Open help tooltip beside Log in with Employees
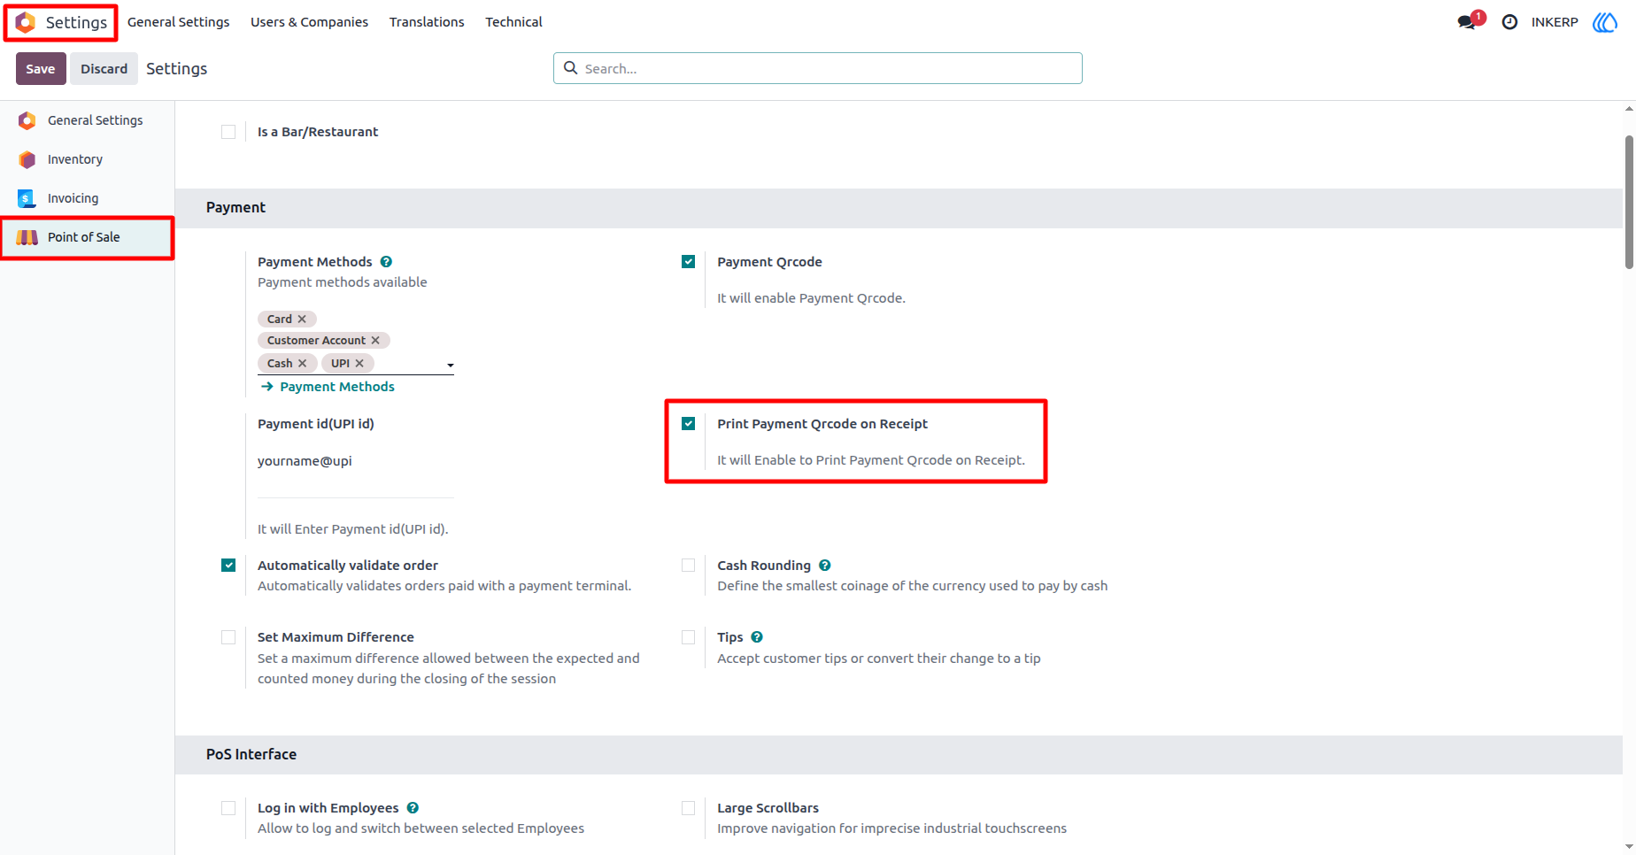The image size is (1636, 855). 413,808
